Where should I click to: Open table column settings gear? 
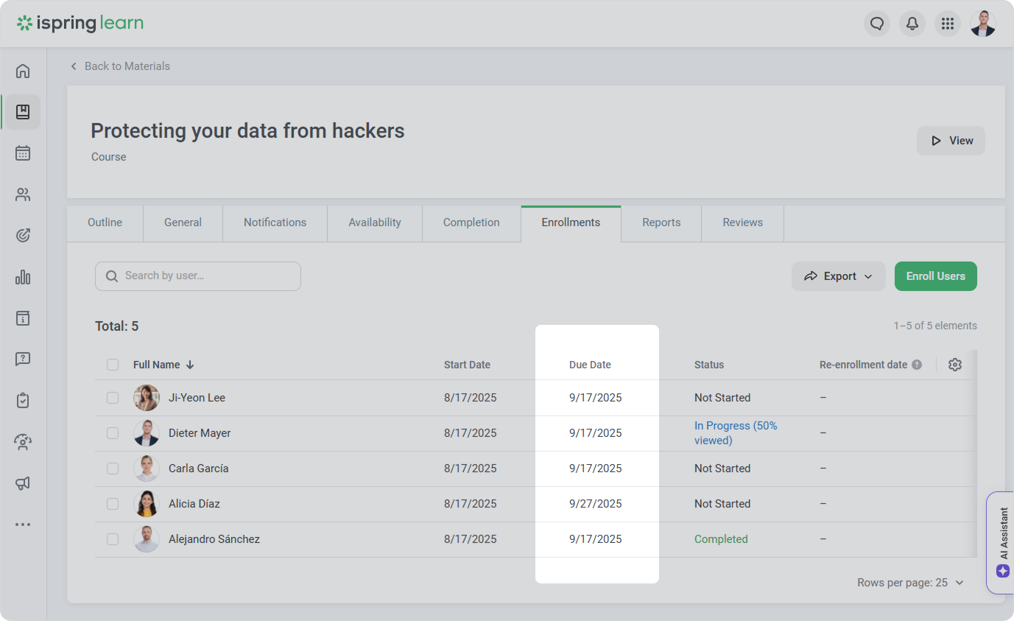pyautogui.click(x=955, y=365)
